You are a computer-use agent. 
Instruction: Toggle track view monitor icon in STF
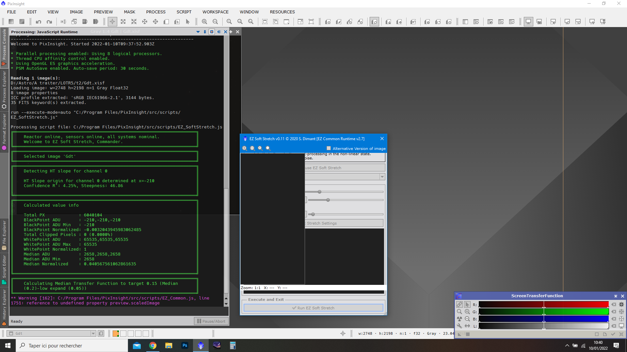coord(621,326)
